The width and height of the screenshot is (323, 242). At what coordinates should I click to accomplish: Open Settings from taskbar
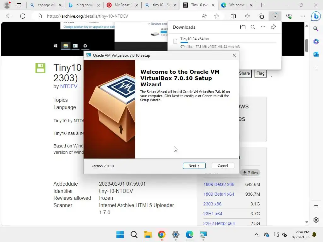[175, 234]
